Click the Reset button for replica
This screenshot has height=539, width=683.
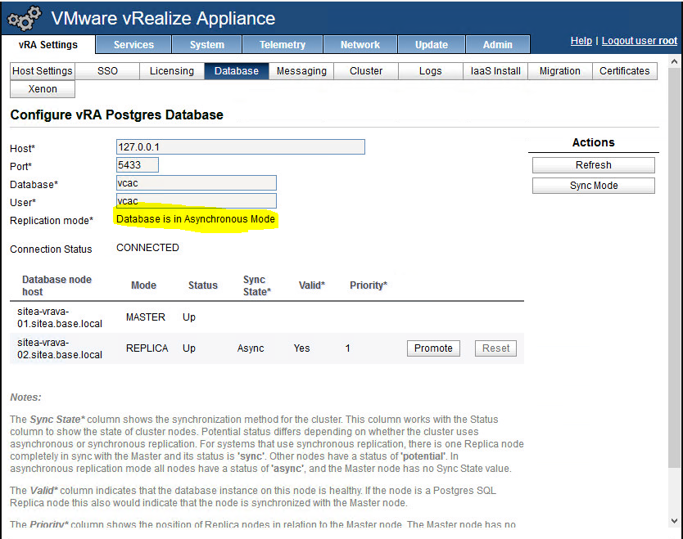495,348
